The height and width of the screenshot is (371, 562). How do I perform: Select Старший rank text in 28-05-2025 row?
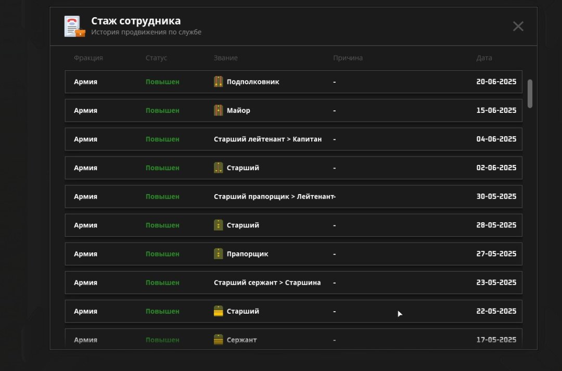tap(243, 225)
